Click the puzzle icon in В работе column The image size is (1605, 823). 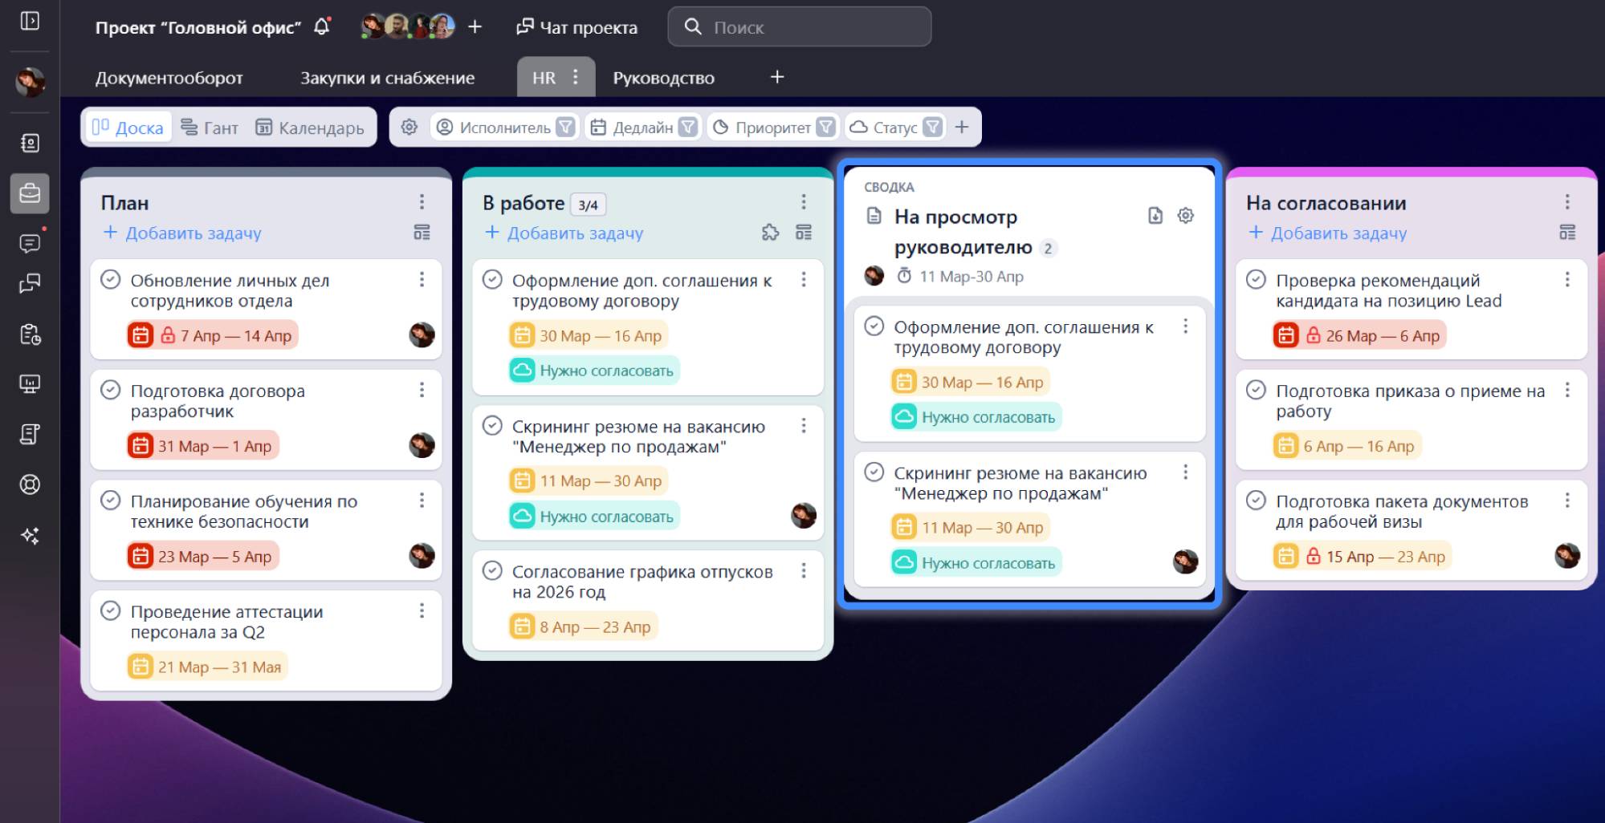770,233
